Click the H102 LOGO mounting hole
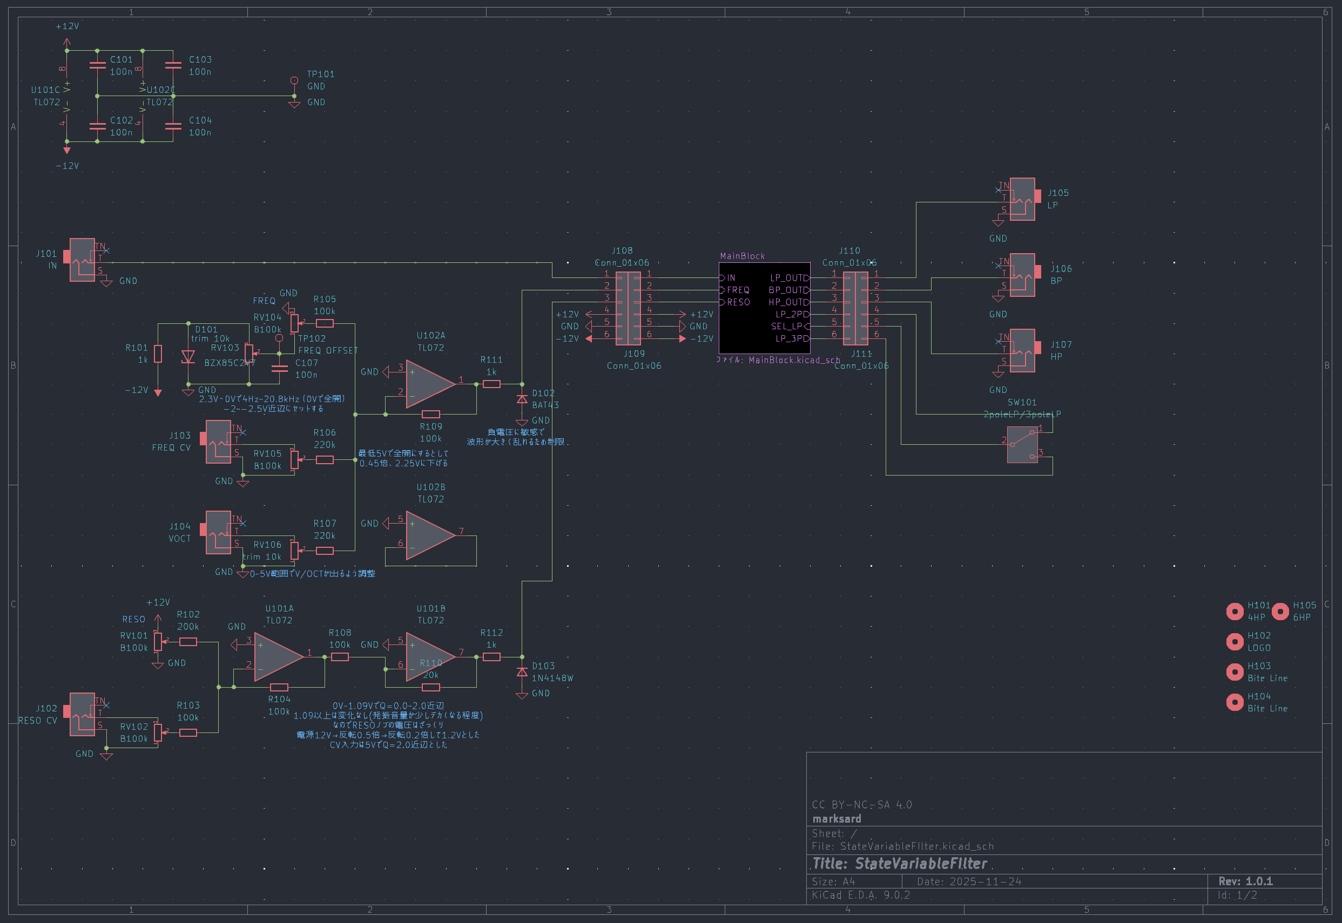This screenshot has height=923, width=1342. click(x=1235, y=641)
